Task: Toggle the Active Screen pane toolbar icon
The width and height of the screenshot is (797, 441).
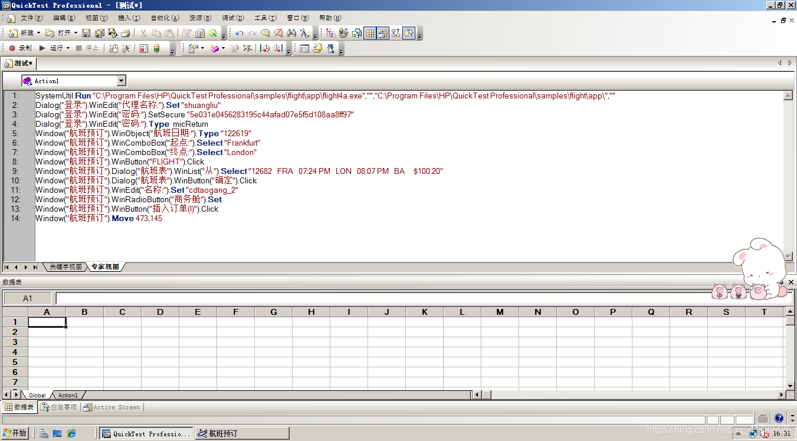Action: 383,33
